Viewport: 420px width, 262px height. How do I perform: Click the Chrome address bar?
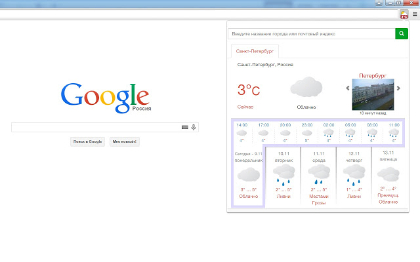[198, 14]
